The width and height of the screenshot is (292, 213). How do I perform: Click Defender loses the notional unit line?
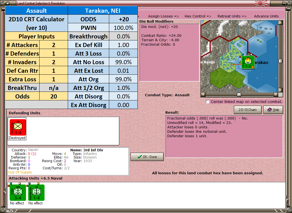tap(197, 132)
